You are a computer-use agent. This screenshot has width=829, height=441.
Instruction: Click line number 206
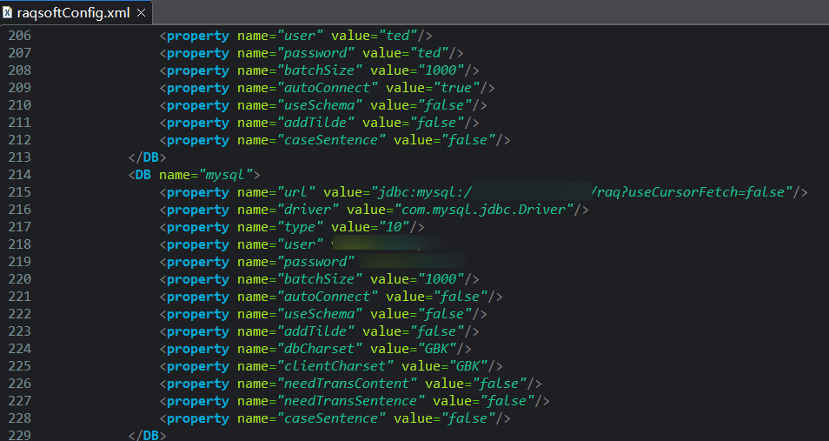[x=20, y=36]
